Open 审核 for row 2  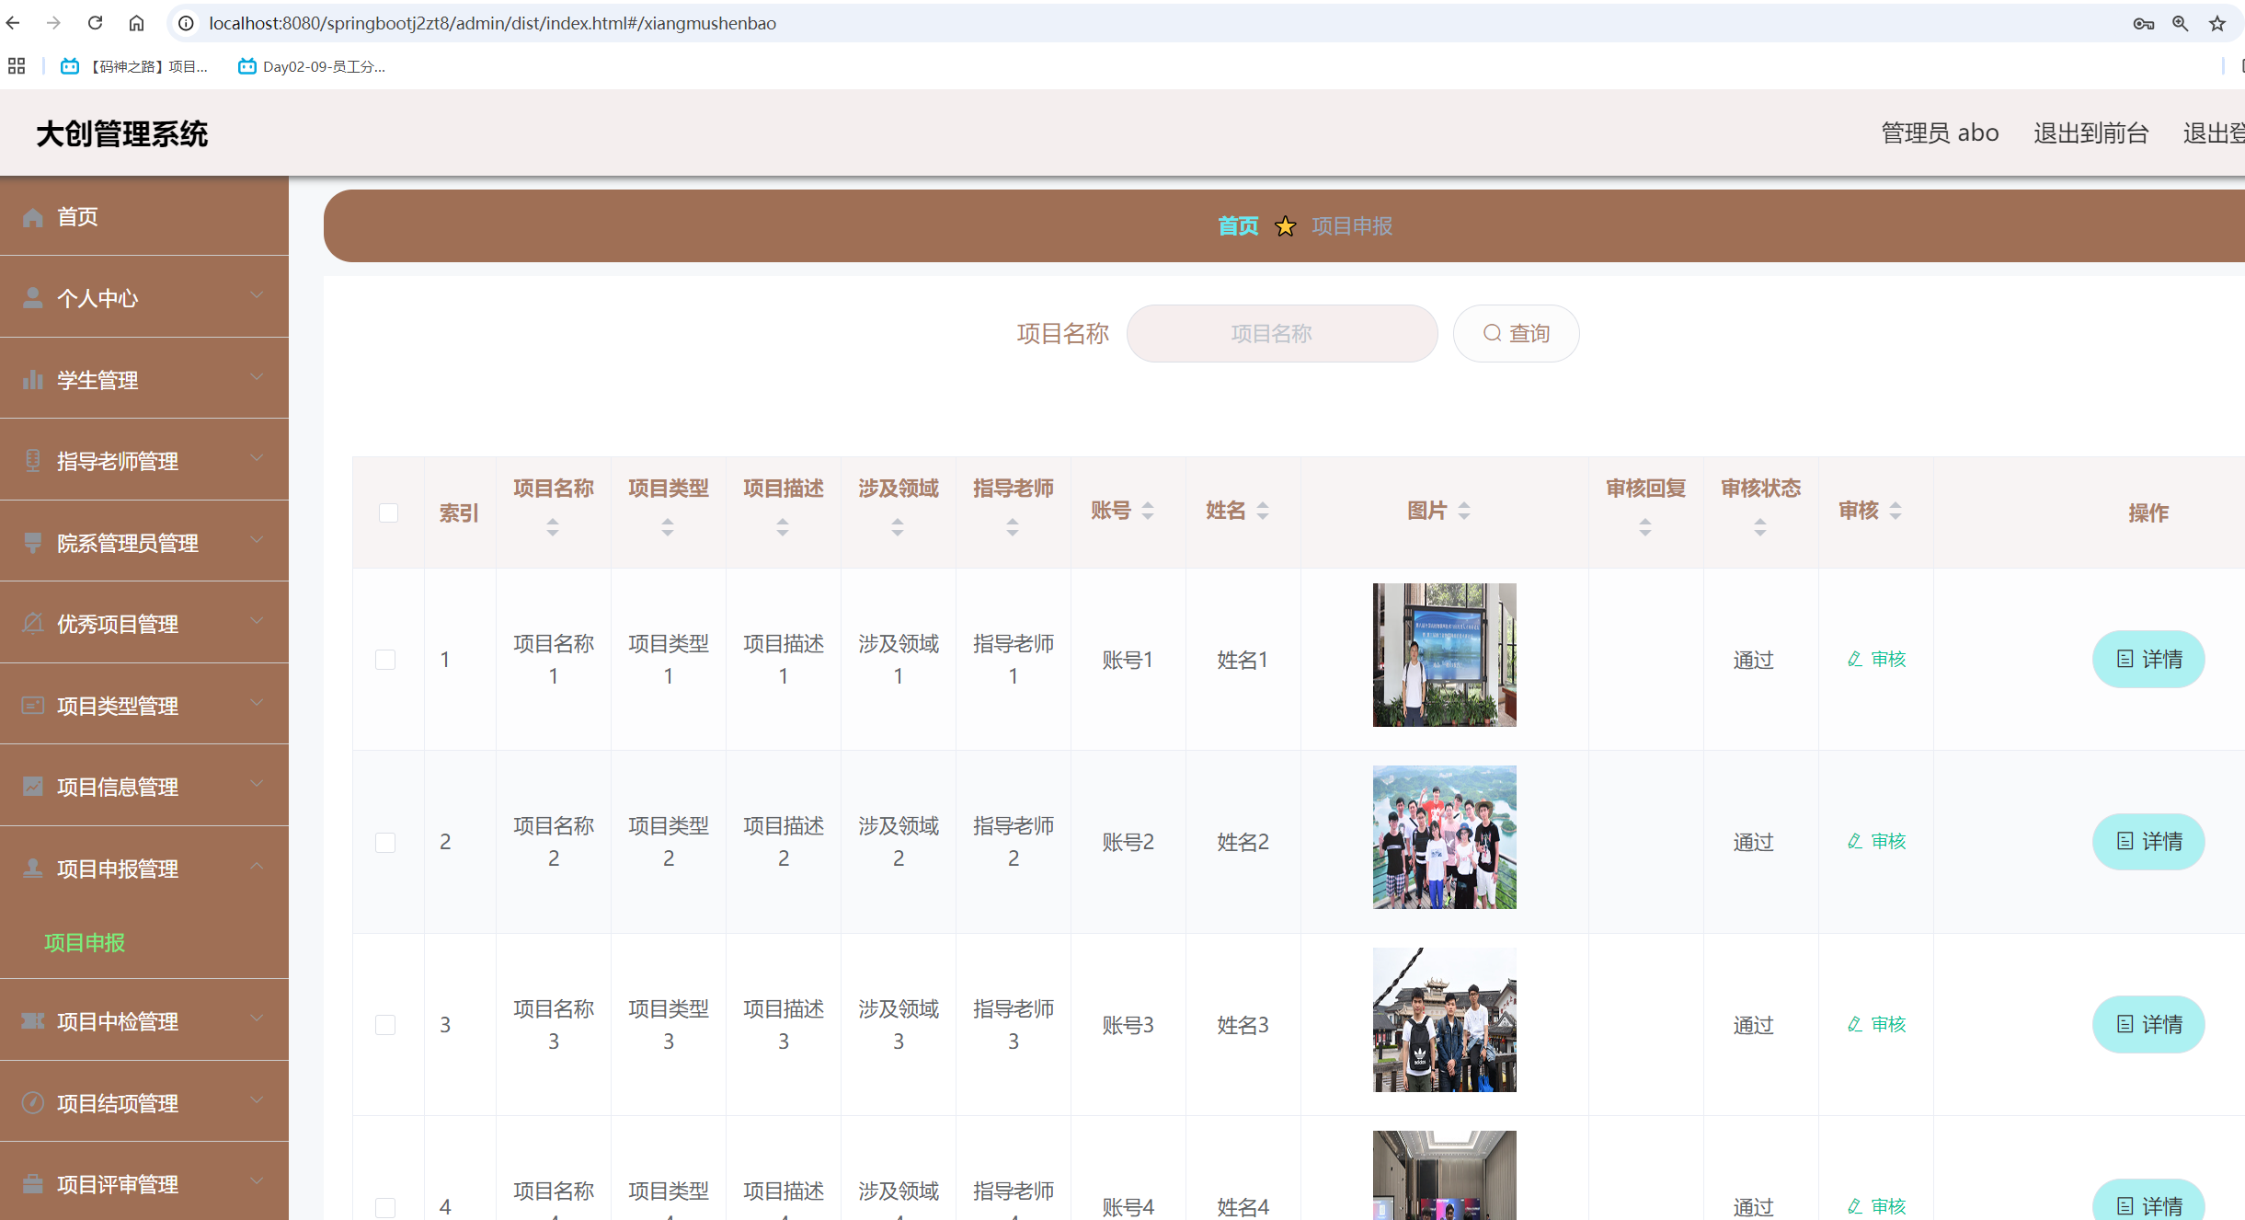pyautogui.click(x=1876, y=841)
